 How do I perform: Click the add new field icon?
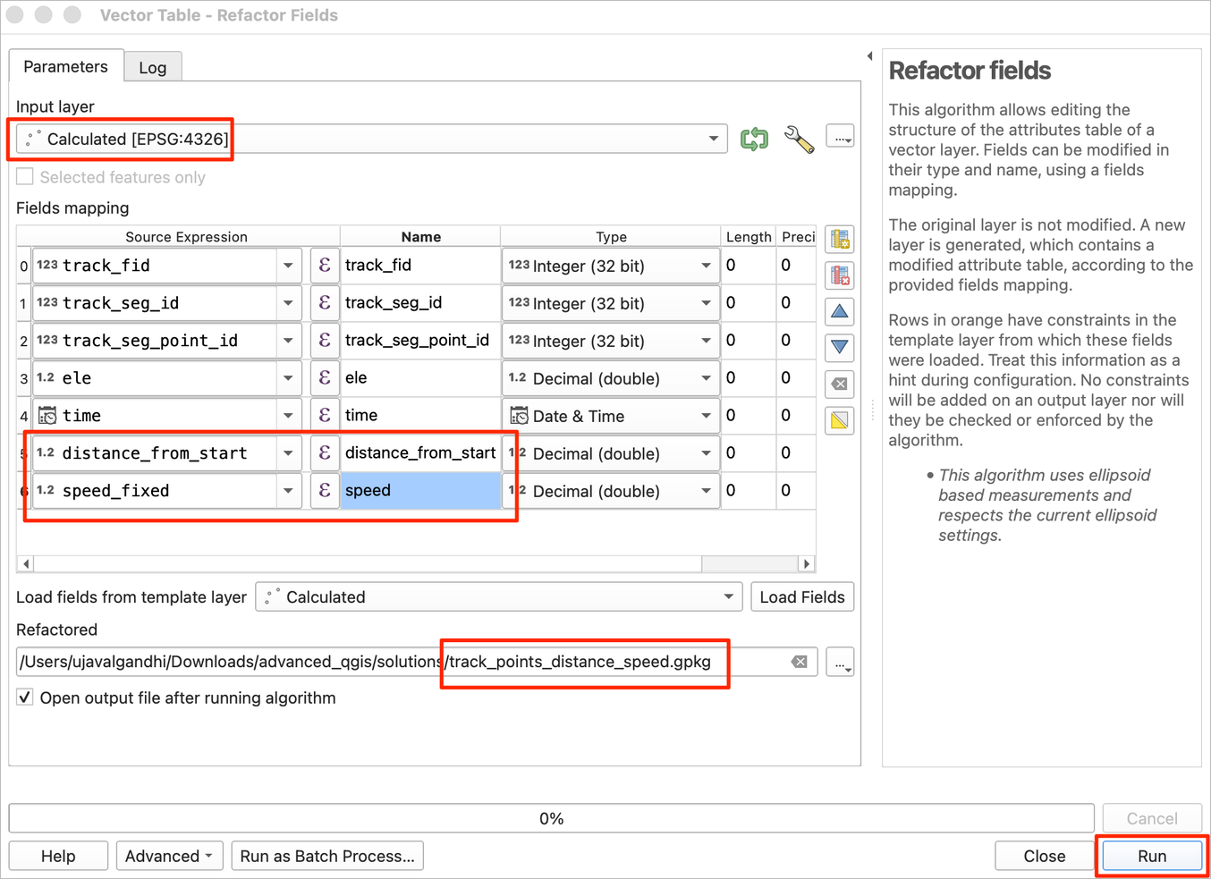click(x=839, y=240)
